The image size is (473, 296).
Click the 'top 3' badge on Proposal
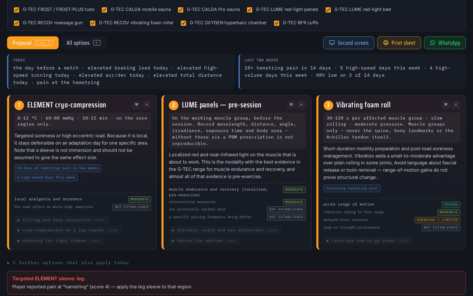tap(44, 43)
